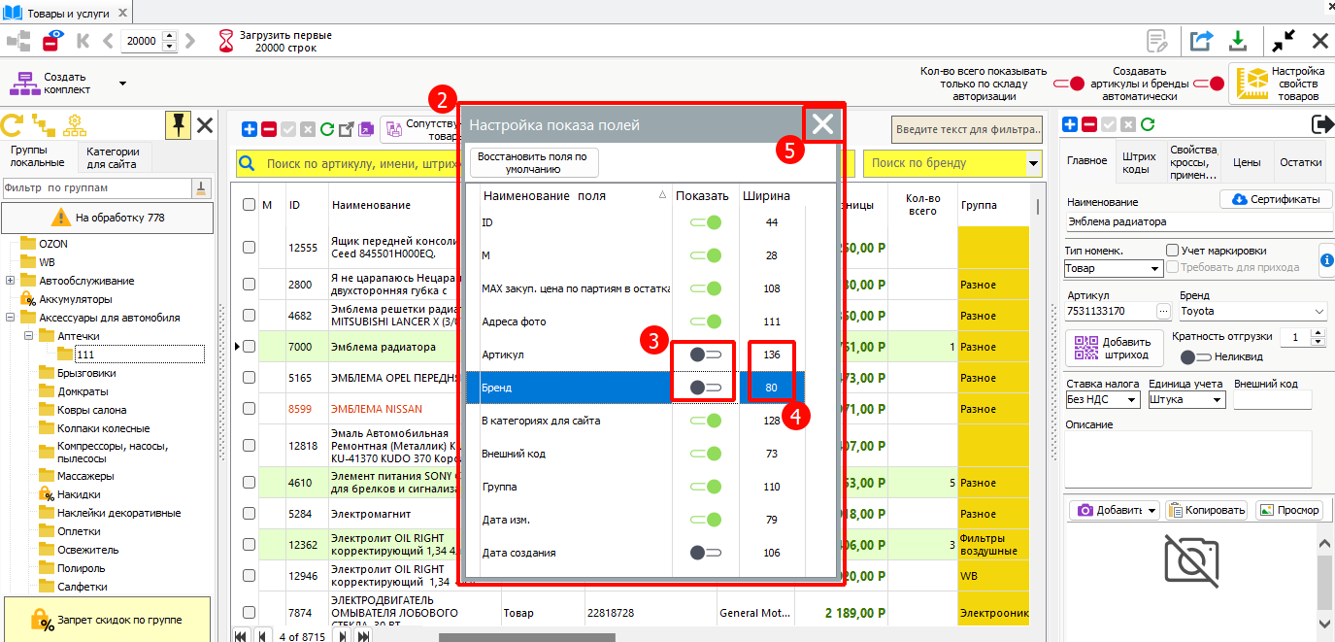Click the black exit arrow in details panel
Viewport: 1335px width, 642px height.
click(x=1321, y=124)
